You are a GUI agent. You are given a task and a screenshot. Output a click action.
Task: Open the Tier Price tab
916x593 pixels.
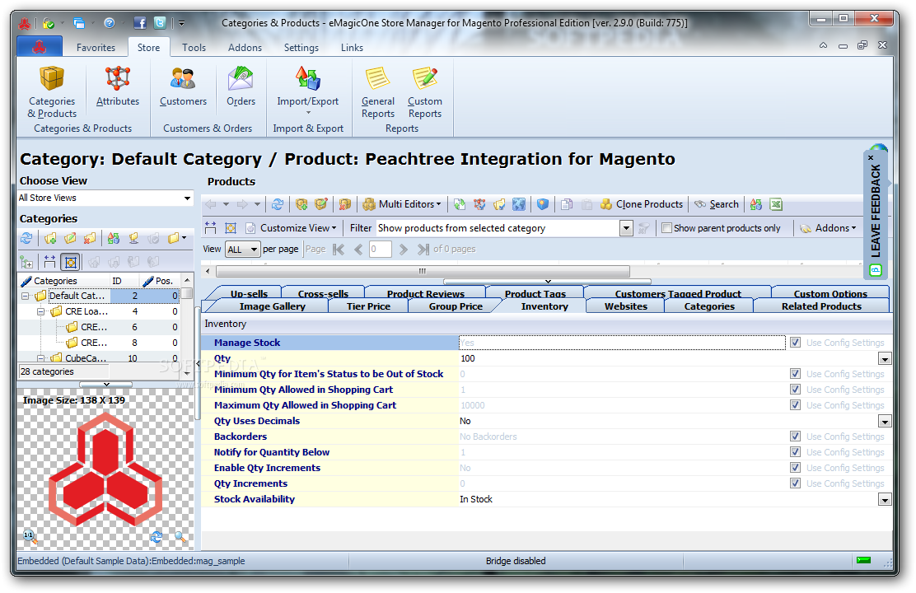pos(368,306)
